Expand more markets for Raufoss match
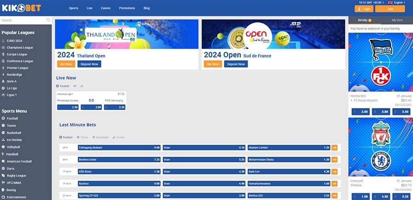 pyautogui.click(x=334, y=183)
